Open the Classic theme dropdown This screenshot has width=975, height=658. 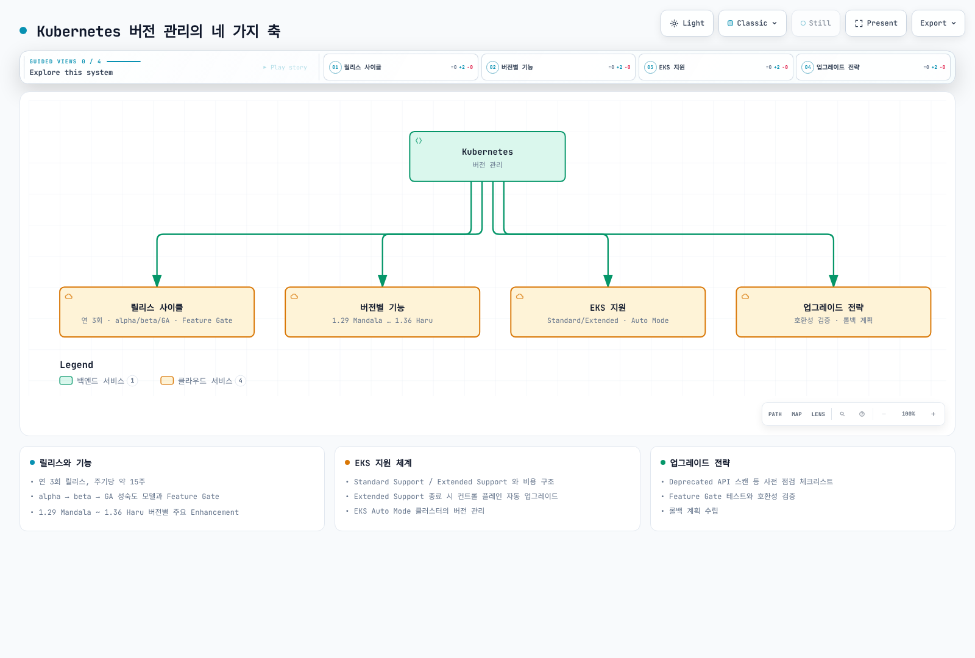[753, 23]
